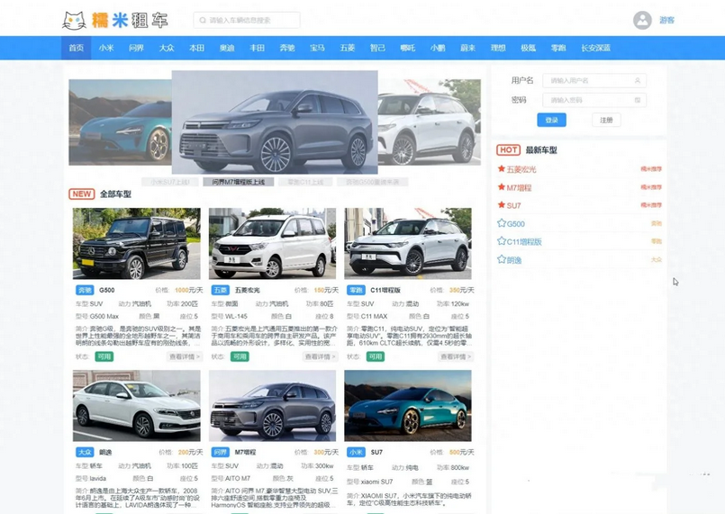This screenshot has width=725, height=514.
Task: Open the 奥迪 brand menu item
Action: [227, 48]
